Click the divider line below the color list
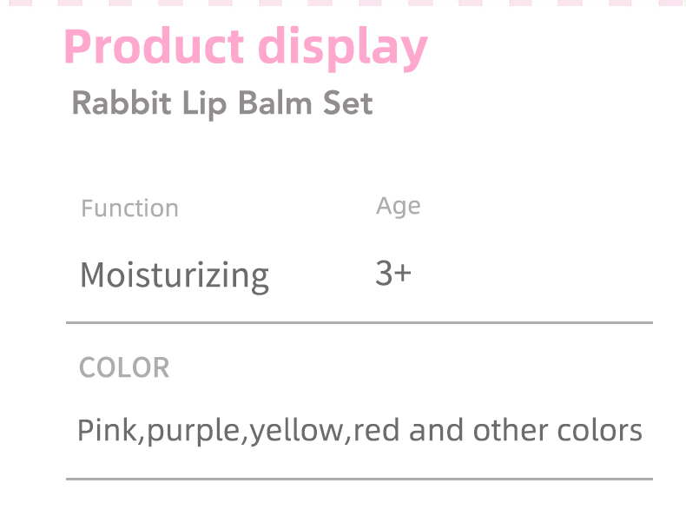This screenshot has width=686, height=516. (359, 478)
